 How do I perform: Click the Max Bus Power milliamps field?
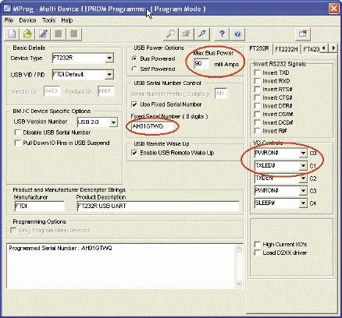click(201, 64)
